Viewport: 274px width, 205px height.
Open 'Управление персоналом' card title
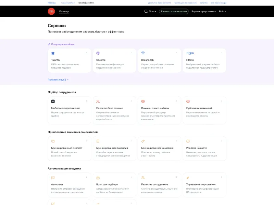[201, 184]
